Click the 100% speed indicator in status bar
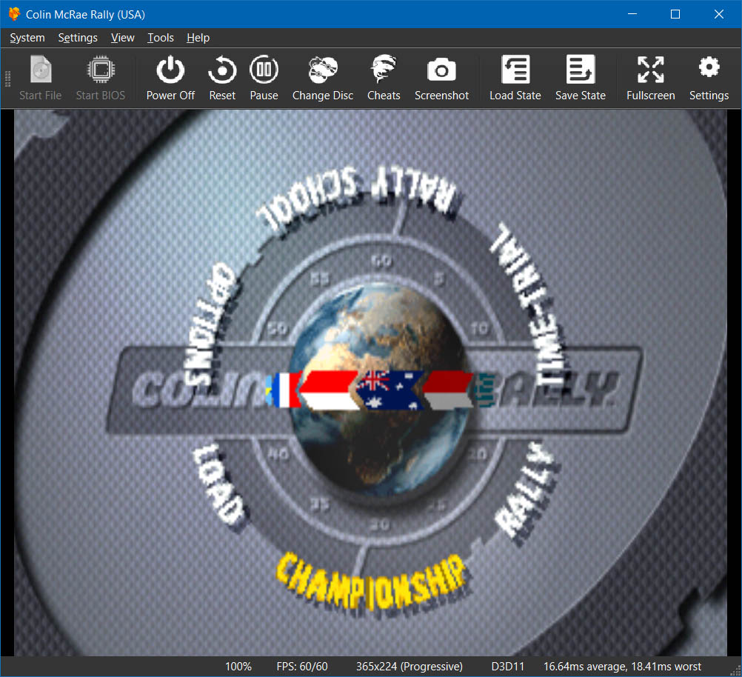The width and height of the screenshot is (742, 677). (238, 667)
